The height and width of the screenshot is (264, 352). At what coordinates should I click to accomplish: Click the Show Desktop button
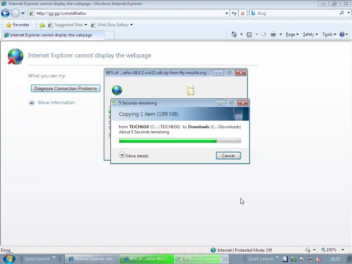pos(350,259)
